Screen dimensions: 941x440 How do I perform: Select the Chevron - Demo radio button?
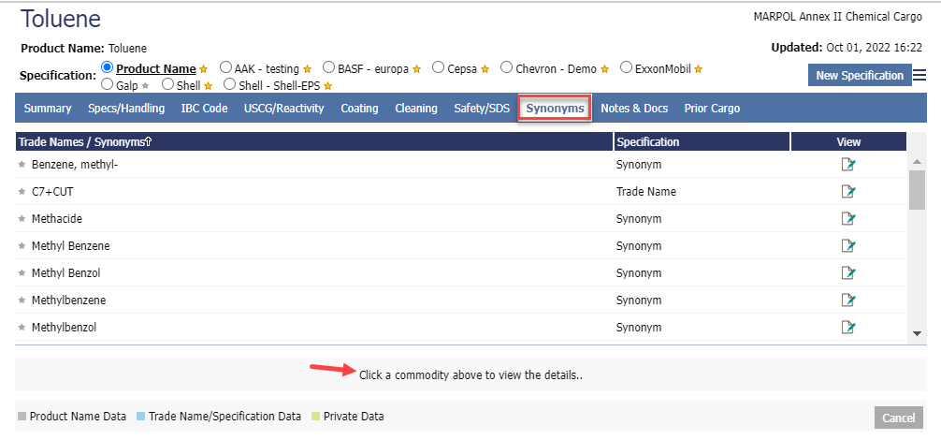506,67
